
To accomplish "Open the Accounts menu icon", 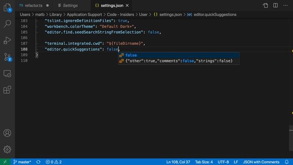I will pyautogui.click(x=7, y=133).
